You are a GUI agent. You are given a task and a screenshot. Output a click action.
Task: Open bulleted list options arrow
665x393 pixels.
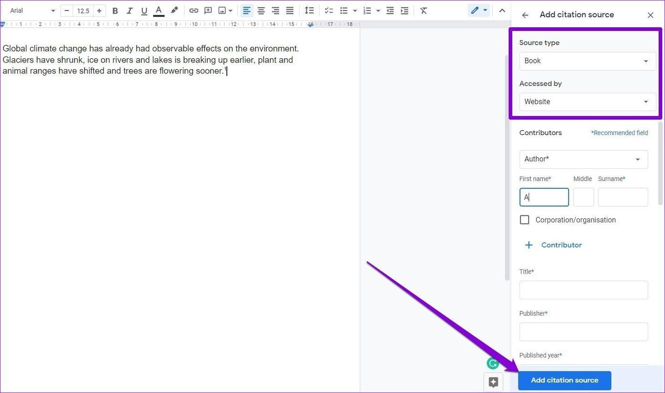point(354,11)
